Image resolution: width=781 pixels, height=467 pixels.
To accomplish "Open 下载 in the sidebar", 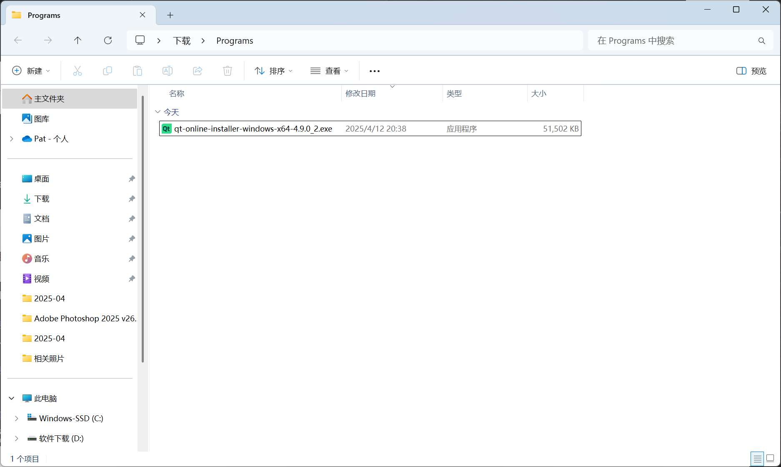I will point(41,199).
